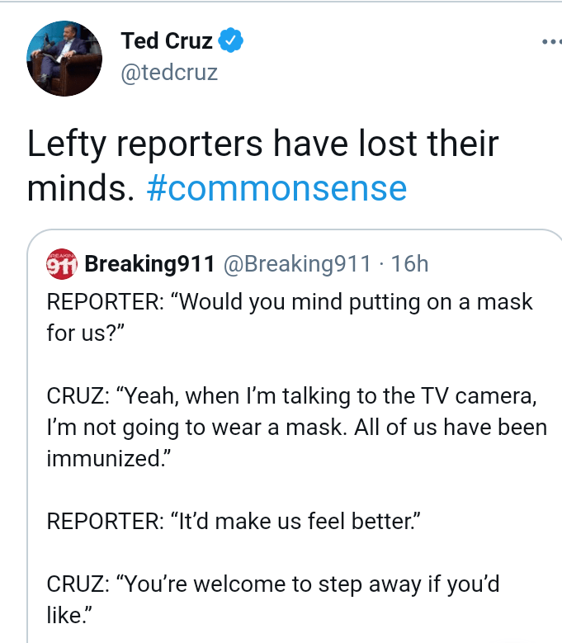This screenshot has height=643, width=562.
Task: Click the word "immunized" in quoted tweet
Action: pos(99,459)
